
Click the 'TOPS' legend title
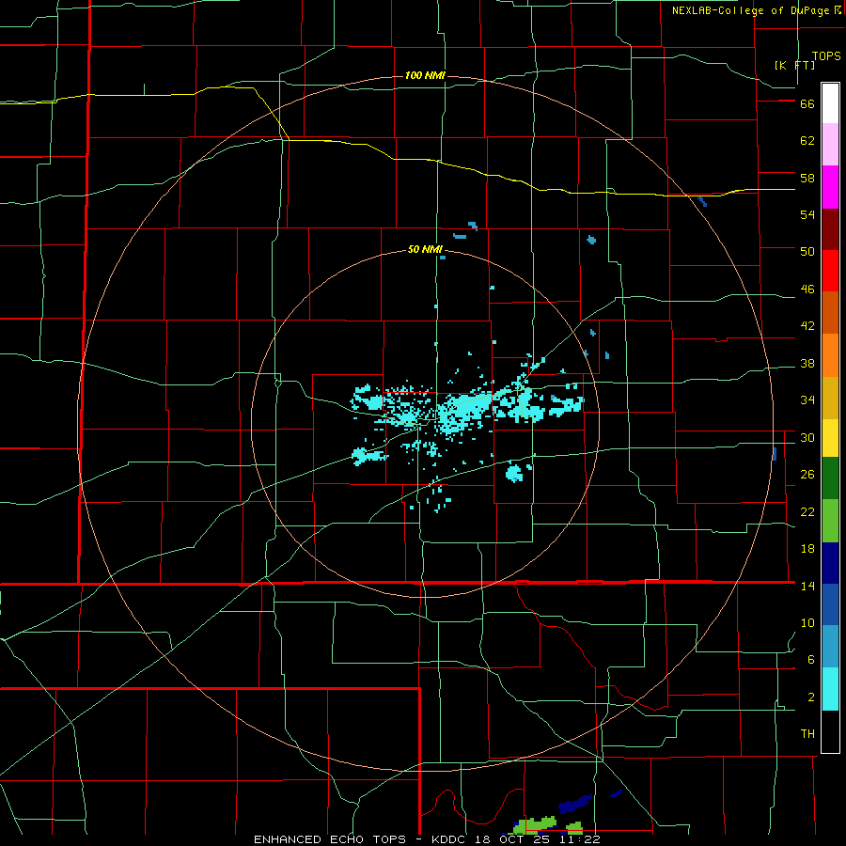(826, 56)
